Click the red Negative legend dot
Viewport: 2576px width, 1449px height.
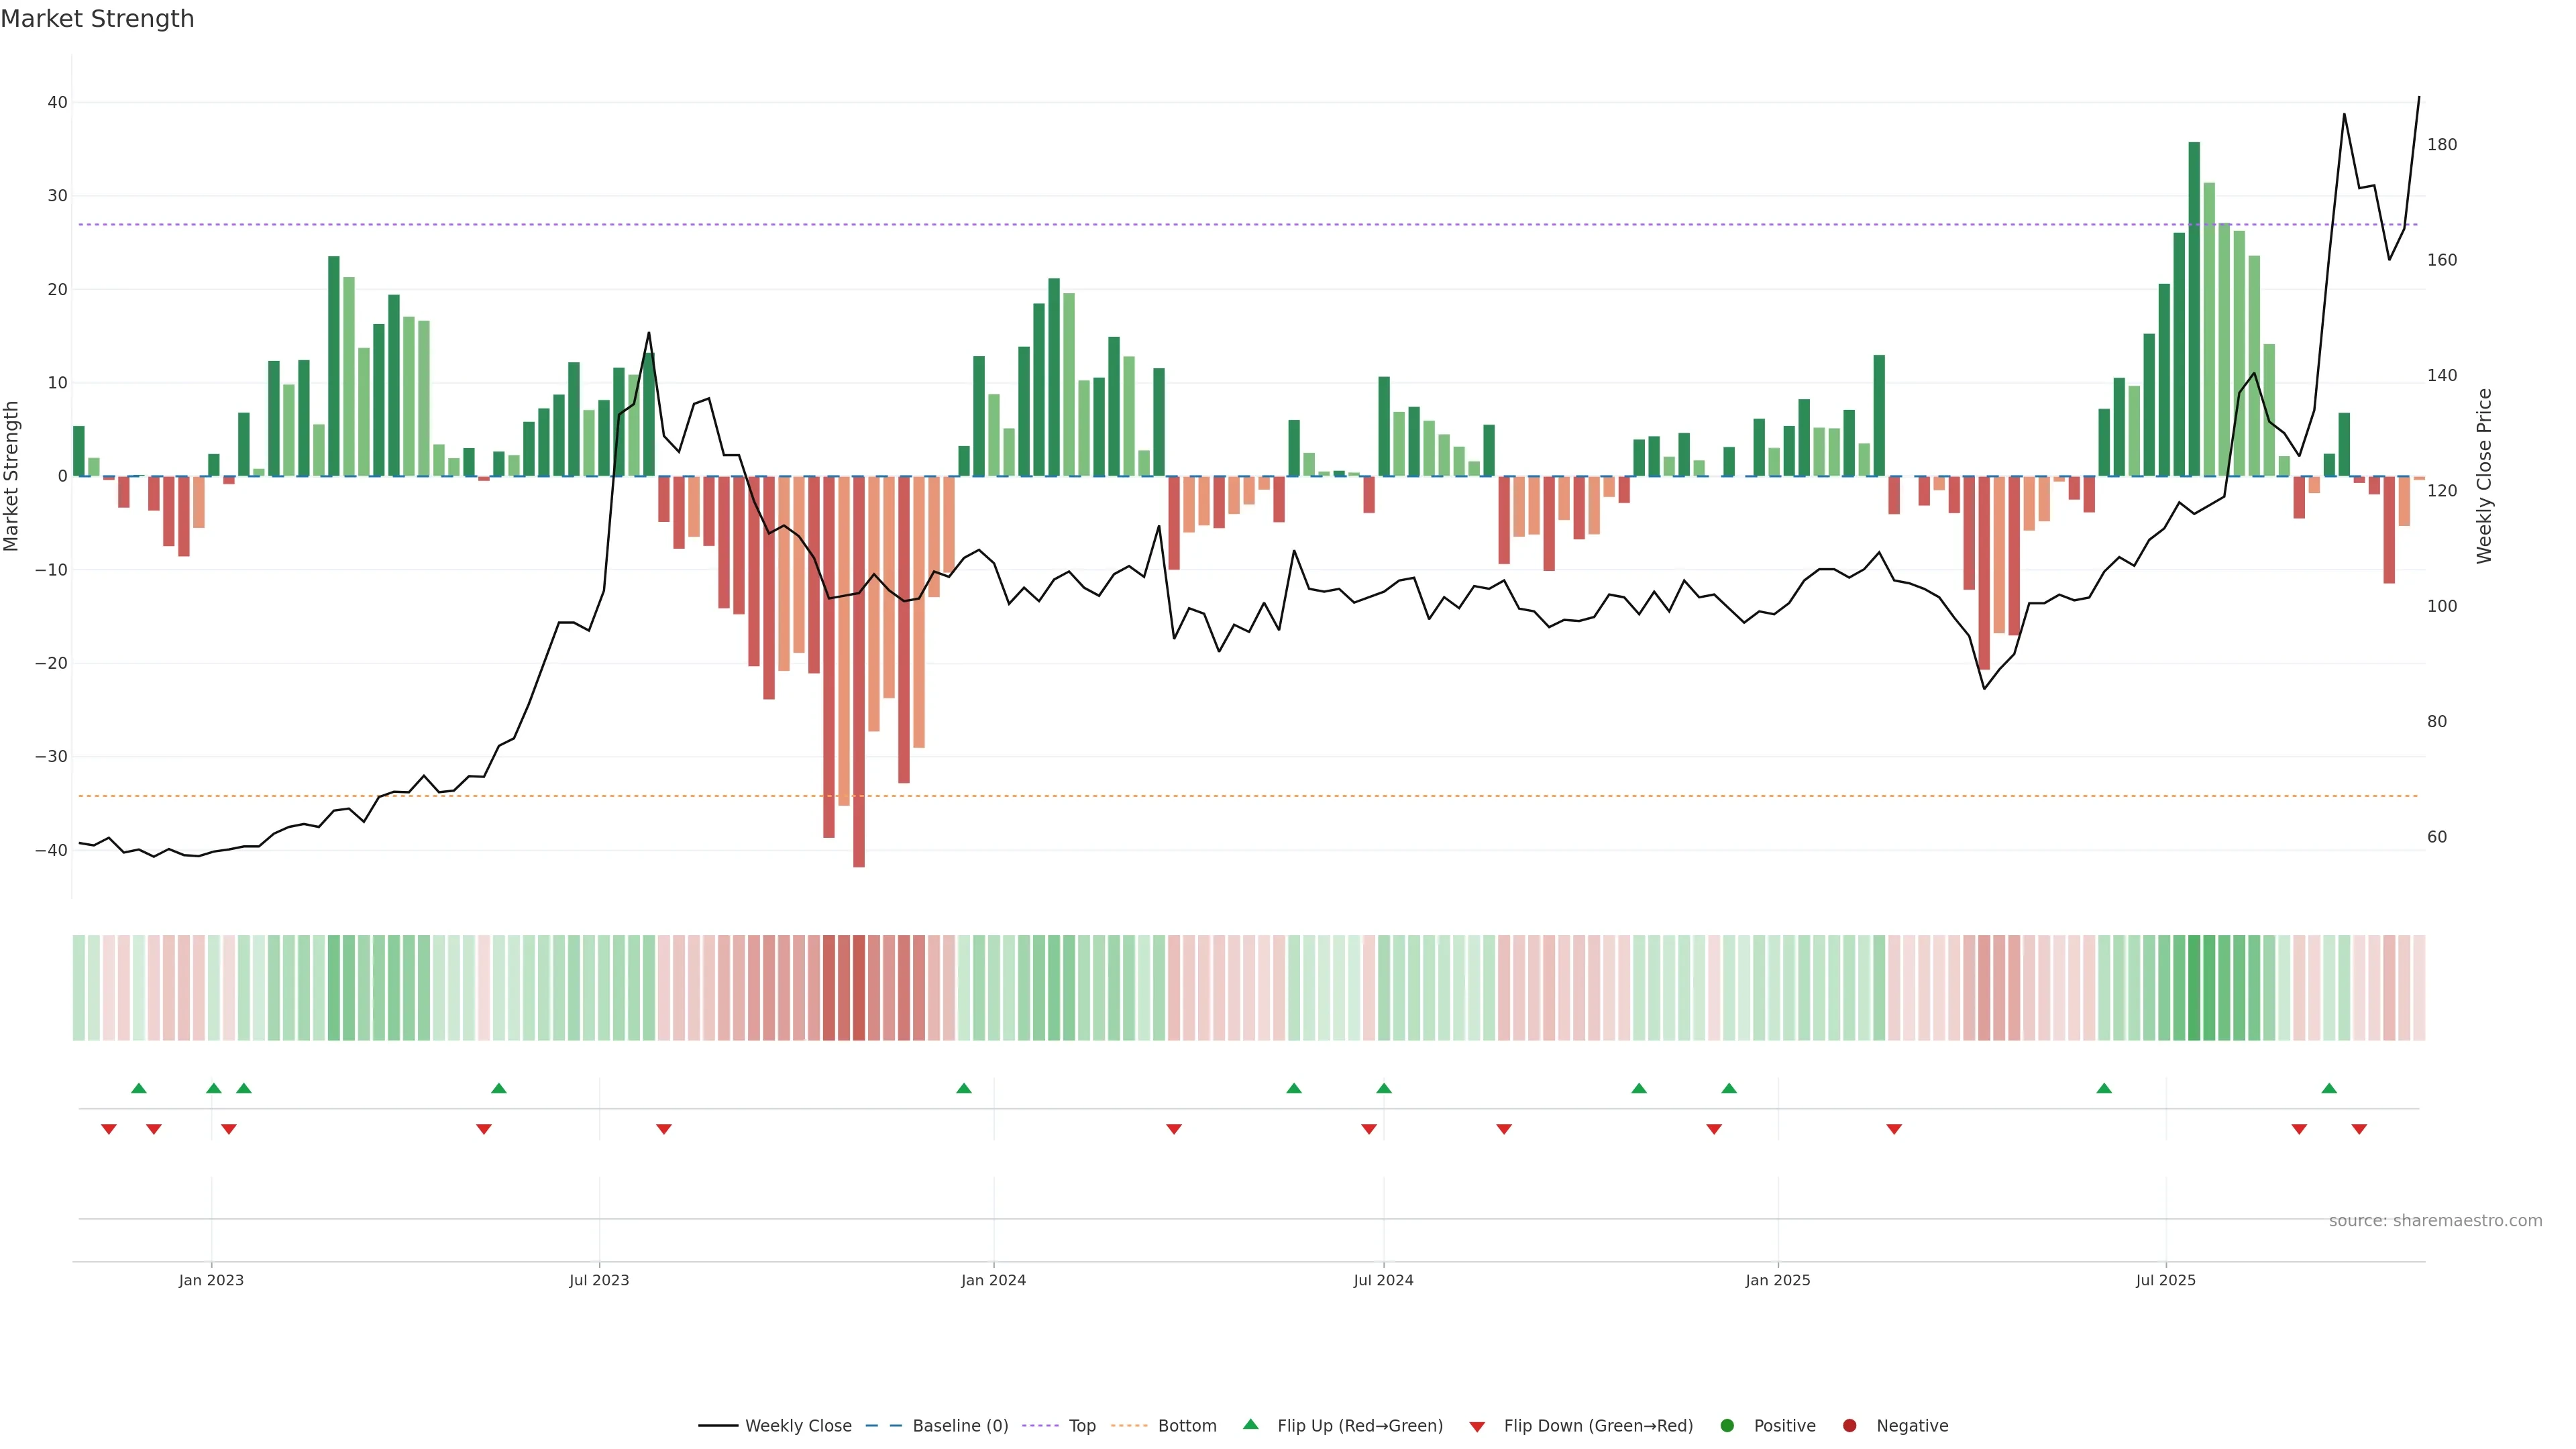coord(1849,1426)
